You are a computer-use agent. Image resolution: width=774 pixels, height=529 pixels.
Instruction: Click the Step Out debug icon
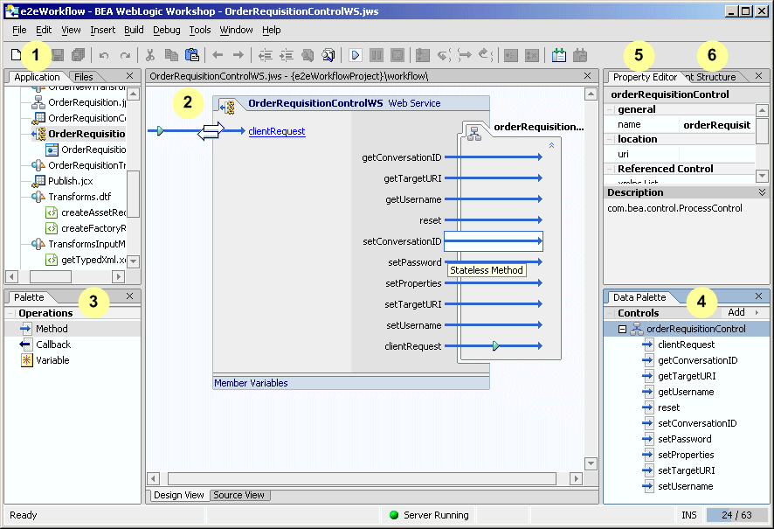[x=486, y=55]
